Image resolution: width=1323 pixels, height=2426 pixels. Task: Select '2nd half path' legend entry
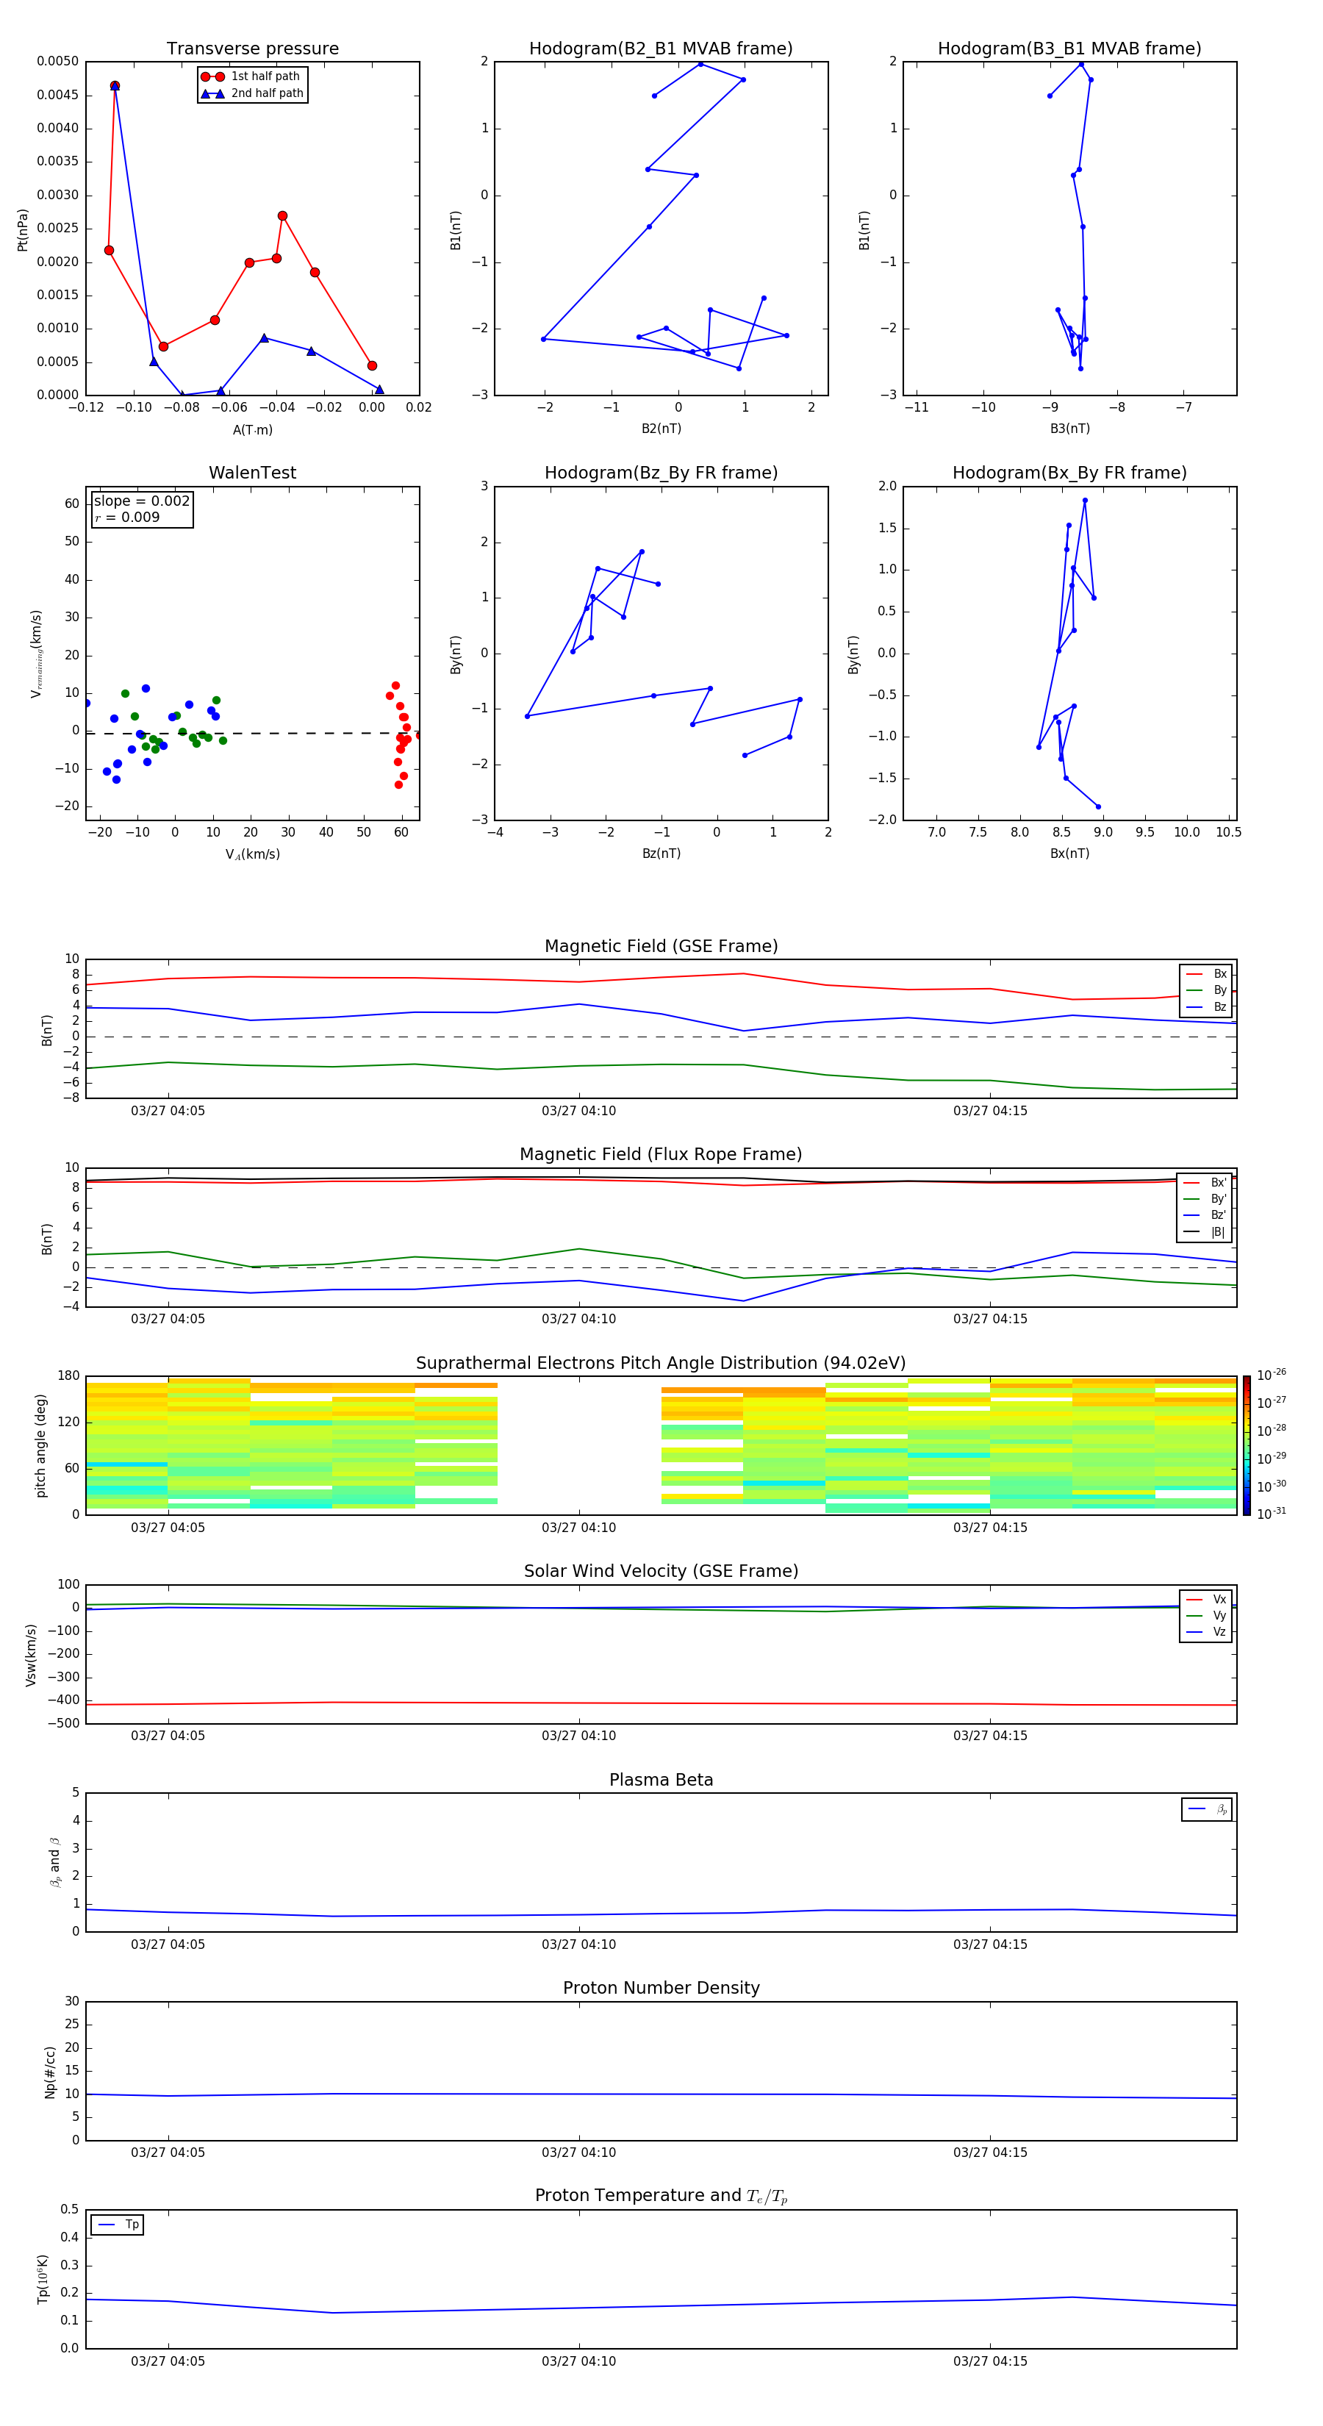pos(251,93)
